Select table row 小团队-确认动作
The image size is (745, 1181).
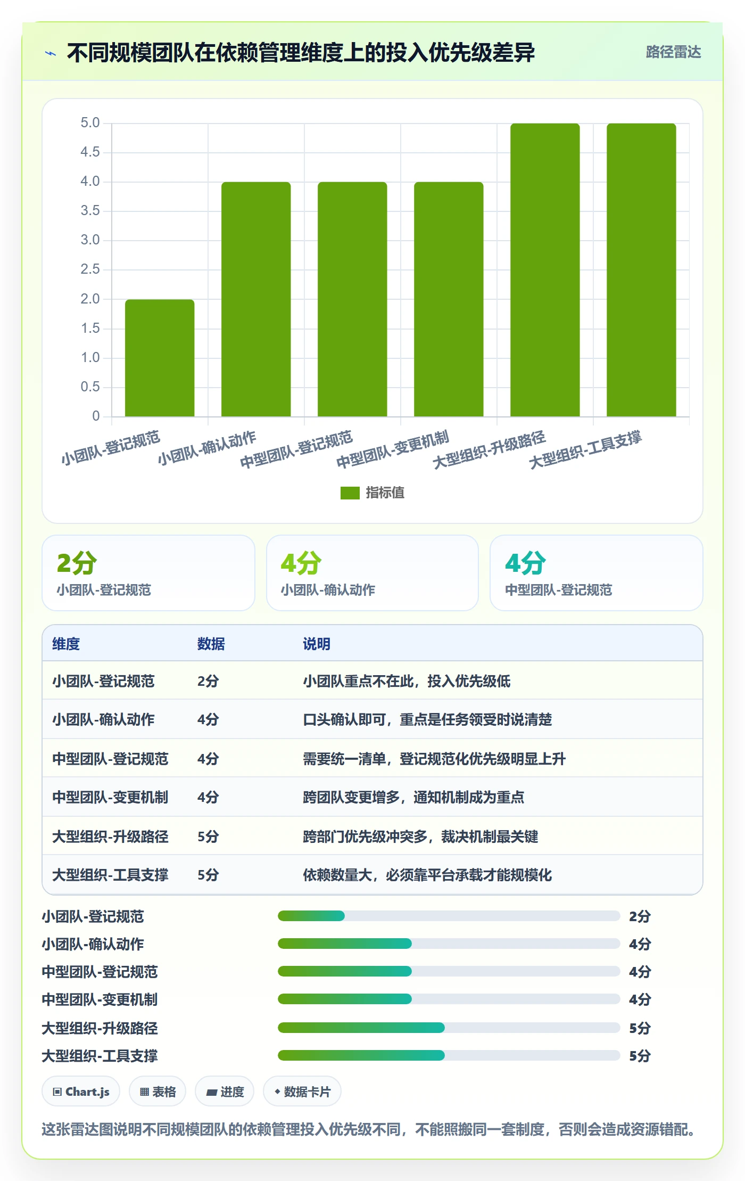tap(372, 719)
